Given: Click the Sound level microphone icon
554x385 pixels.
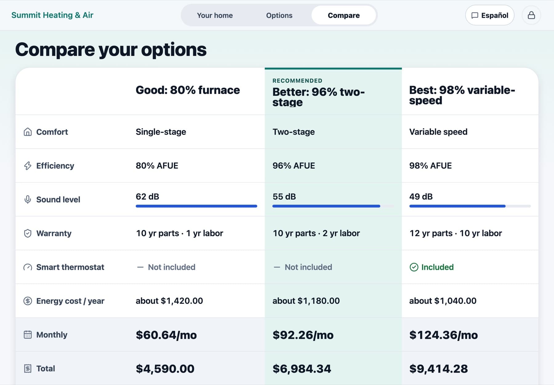Looking at the screenshot, I should (28, 199).
